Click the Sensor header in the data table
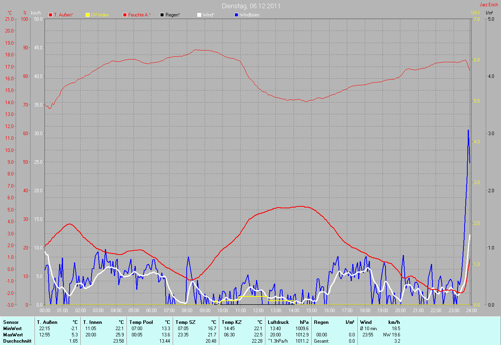 11,322
